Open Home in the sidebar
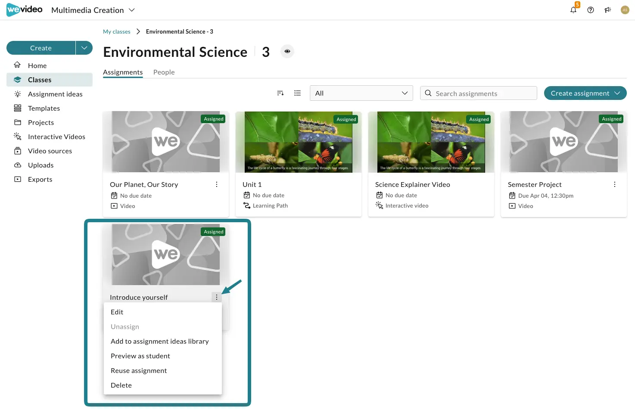The width and height of the screenshot is (635, 413). tap(50, 65)
